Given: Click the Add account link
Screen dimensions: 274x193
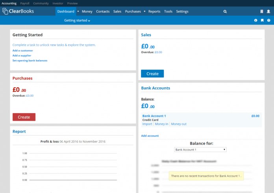Looking at the screenshot, I should (x=150, y=136).
